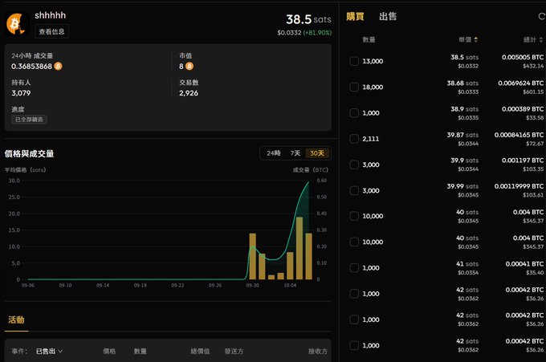Click the +81.90% price change
546x362 pixels.
click(x=317, y=33)
